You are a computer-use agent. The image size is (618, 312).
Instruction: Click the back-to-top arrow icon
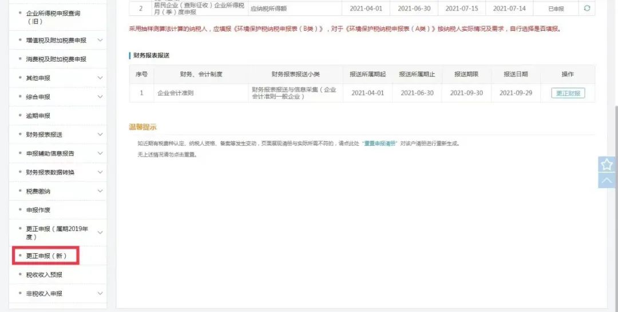tap(607, 181)
